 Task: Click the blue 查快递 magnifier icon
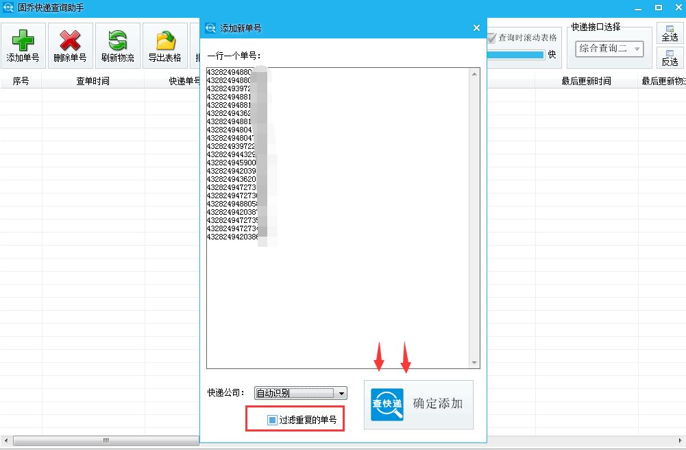coord(386,404)
